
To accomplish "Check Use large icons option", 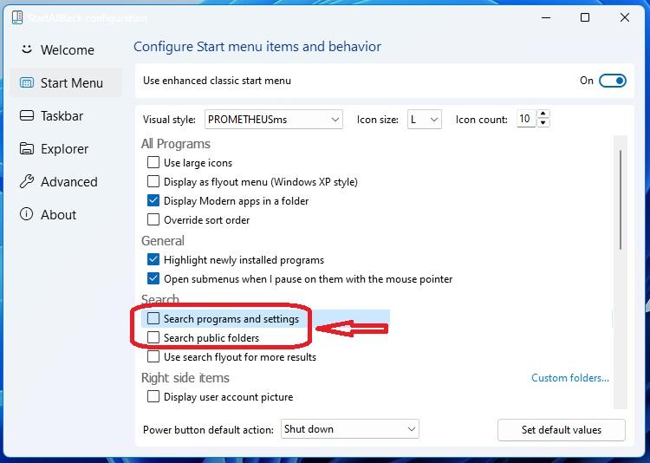I will 153,163.
